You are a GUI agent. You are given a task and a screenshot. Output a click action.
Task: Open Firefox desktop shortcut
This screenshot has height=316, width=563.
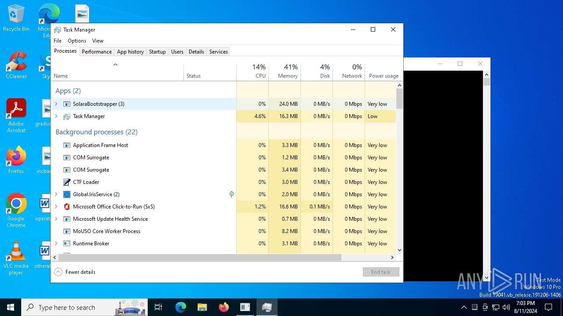(16, 160)
